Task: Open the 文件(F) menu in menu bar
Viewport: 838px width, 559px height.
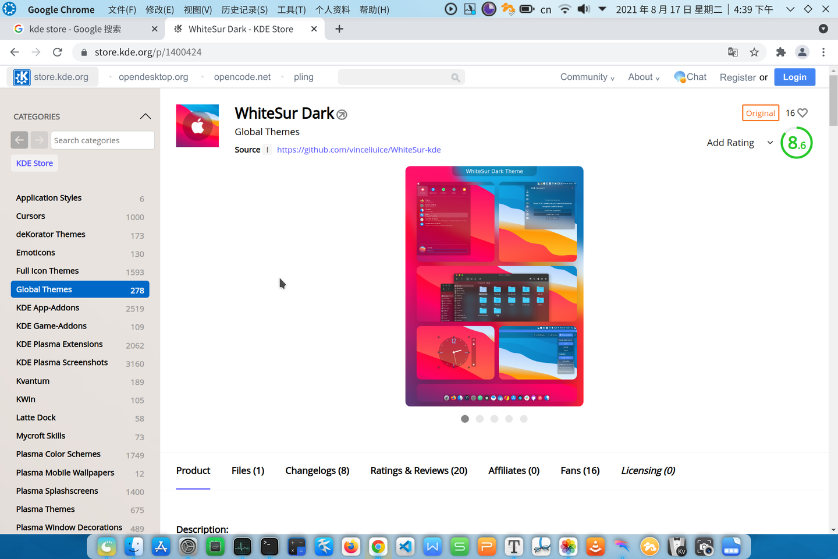Action: click(122, 9)
